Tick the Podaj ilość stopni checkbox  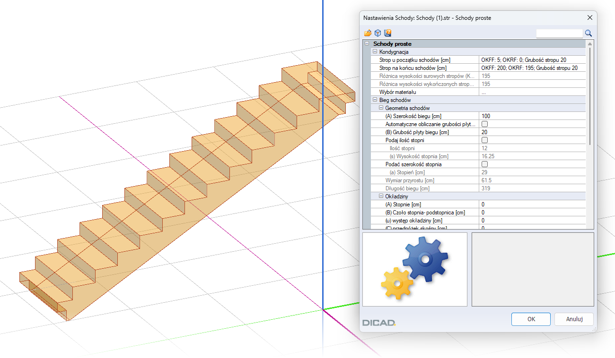[x=484, y=140]
